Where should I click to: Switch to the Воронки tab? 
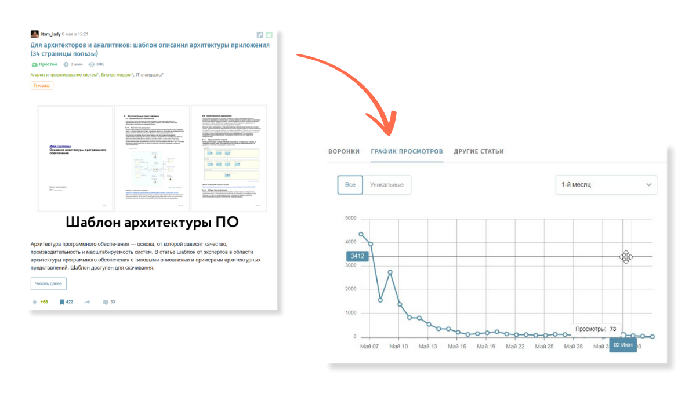(x=344, y=151)
